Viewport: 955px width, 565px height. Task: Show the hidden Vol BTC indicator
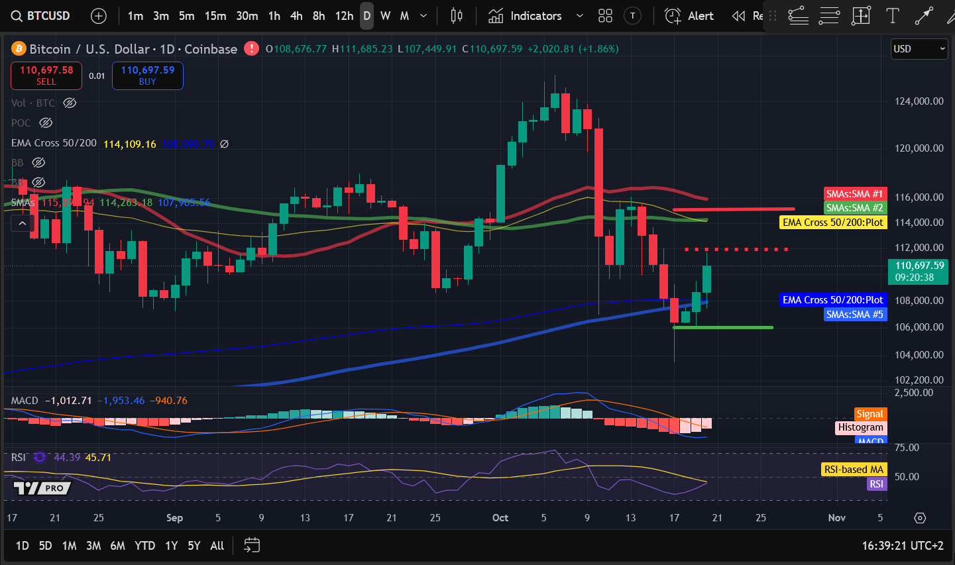(x=70, y=103)
